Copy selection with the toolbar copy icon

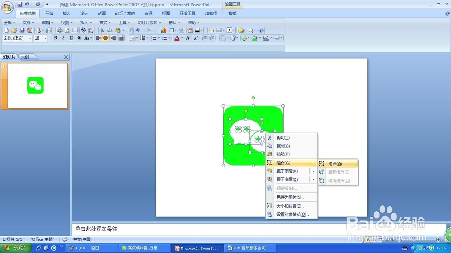(110, 30)
